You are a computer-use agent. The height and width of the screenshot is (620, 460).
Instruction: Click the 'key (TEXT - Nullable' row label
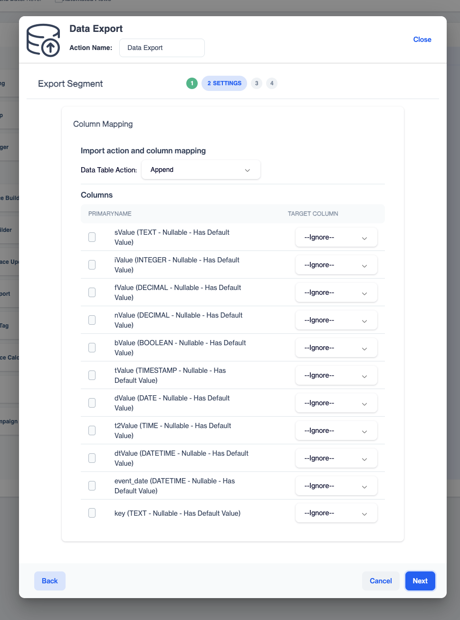(178, 513)
